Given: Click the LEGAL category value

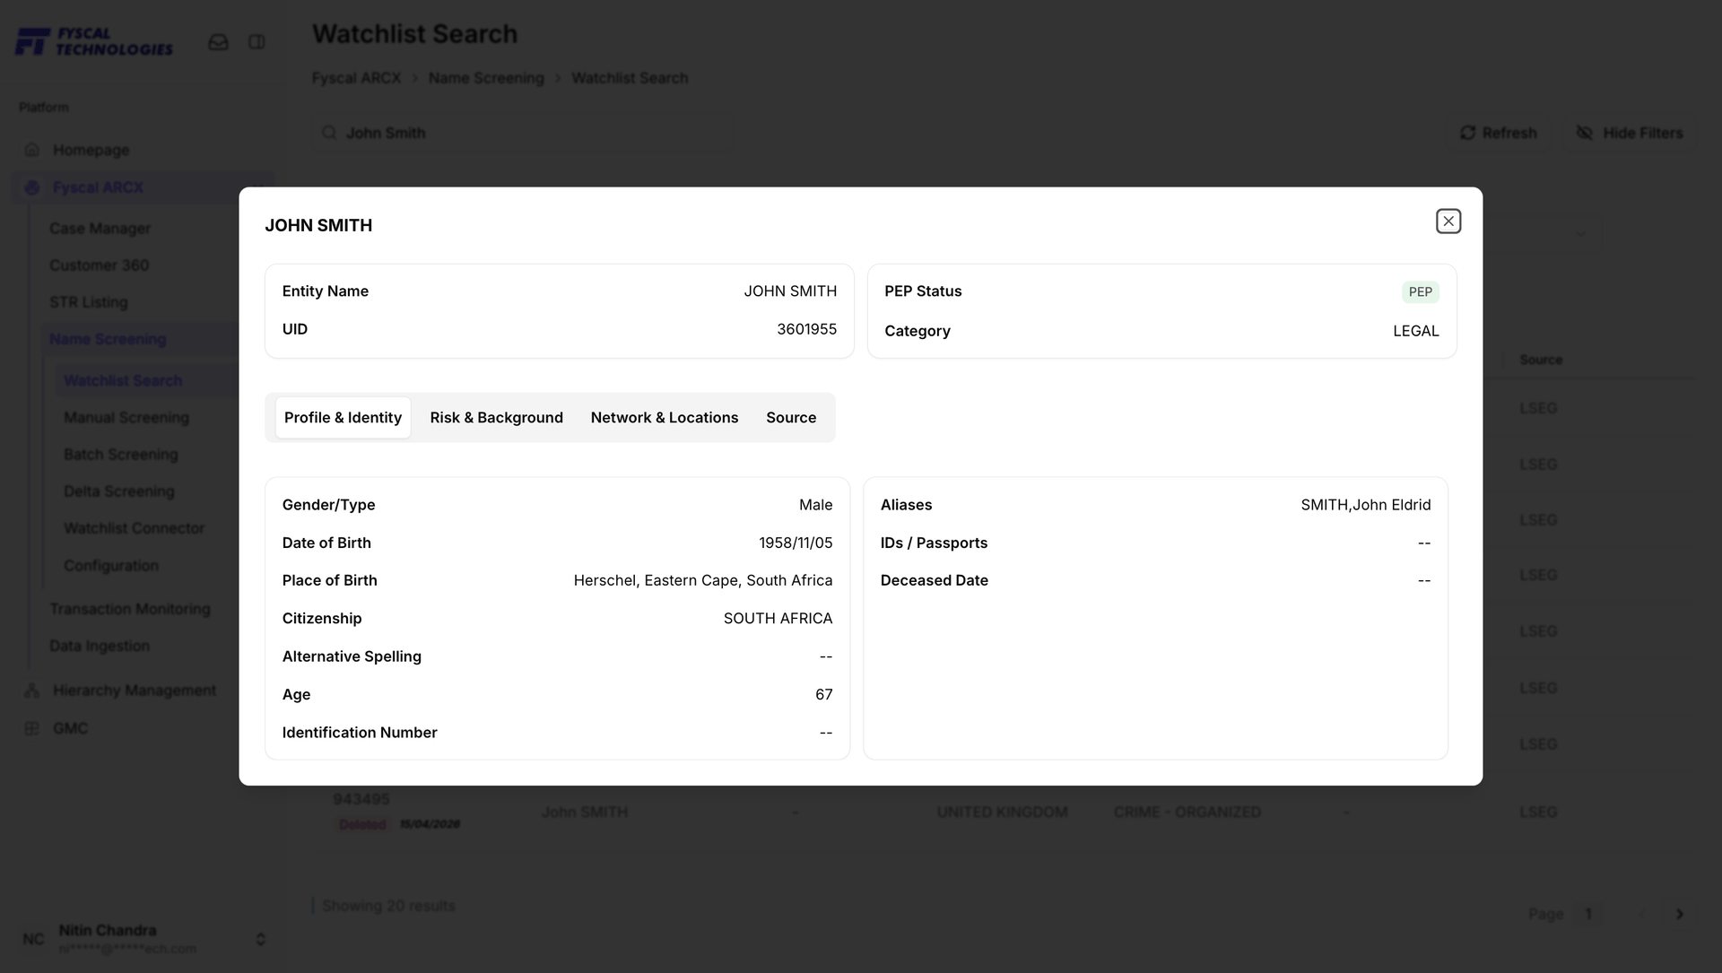Looking at the screenshot, I should 1415,331.
